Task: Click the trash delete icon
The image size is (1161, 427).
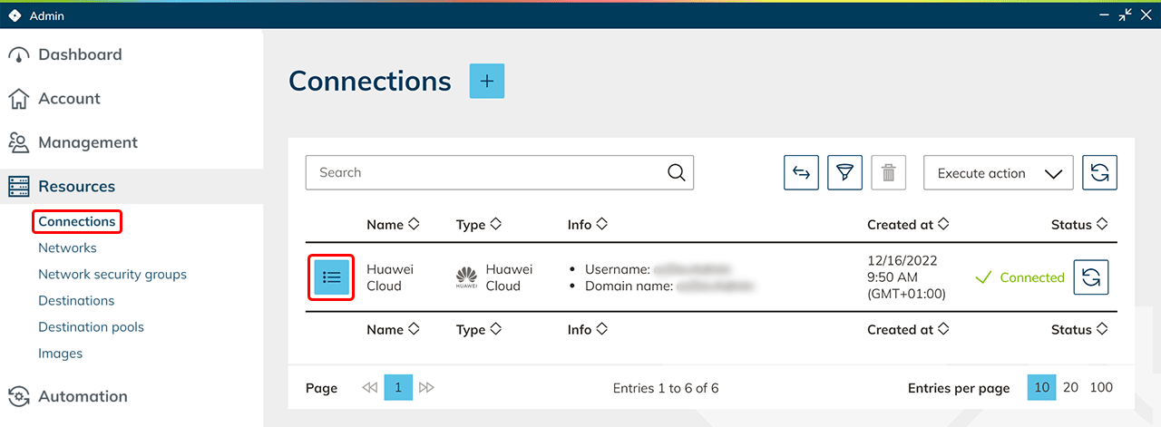Action: (x=888, y=172)
